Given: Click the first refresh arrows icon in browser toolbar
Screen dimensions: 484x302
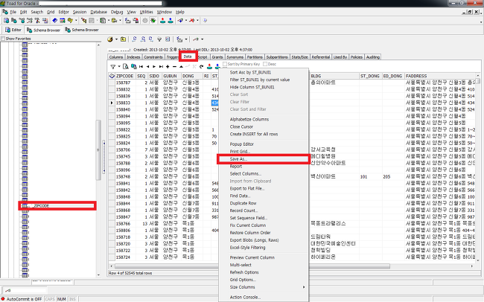Looking at the screenshot, I should pyautogui.click(x=134, y=39).
